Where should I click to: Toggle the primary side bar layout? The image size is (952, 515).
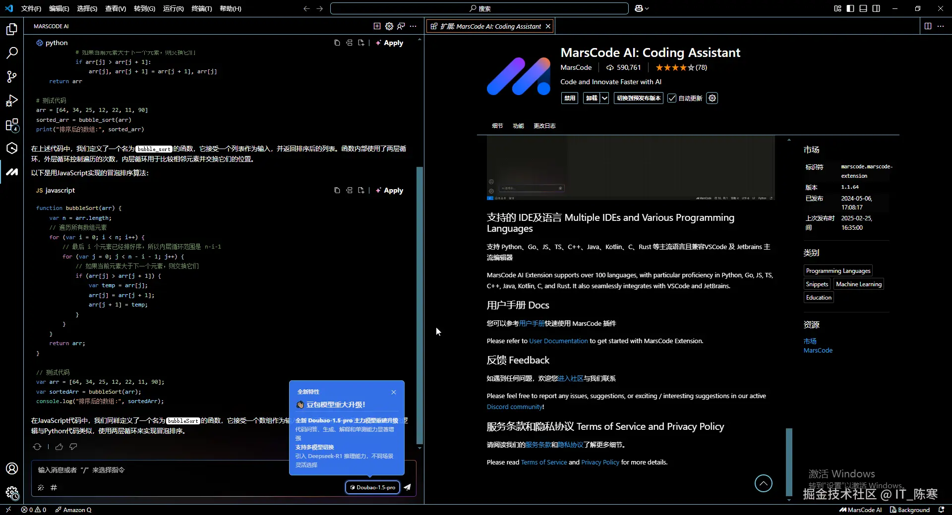point(850,8)
